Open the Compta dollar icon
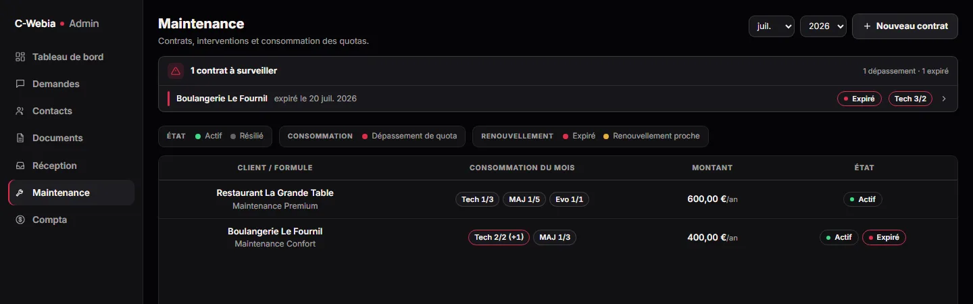The height and width of the screenshot is (304, 973). pyautogui.click(x=20, y=220)
